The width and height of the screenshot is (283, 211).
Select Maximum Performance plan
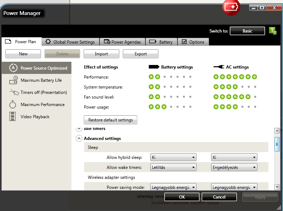pos(36,104)
